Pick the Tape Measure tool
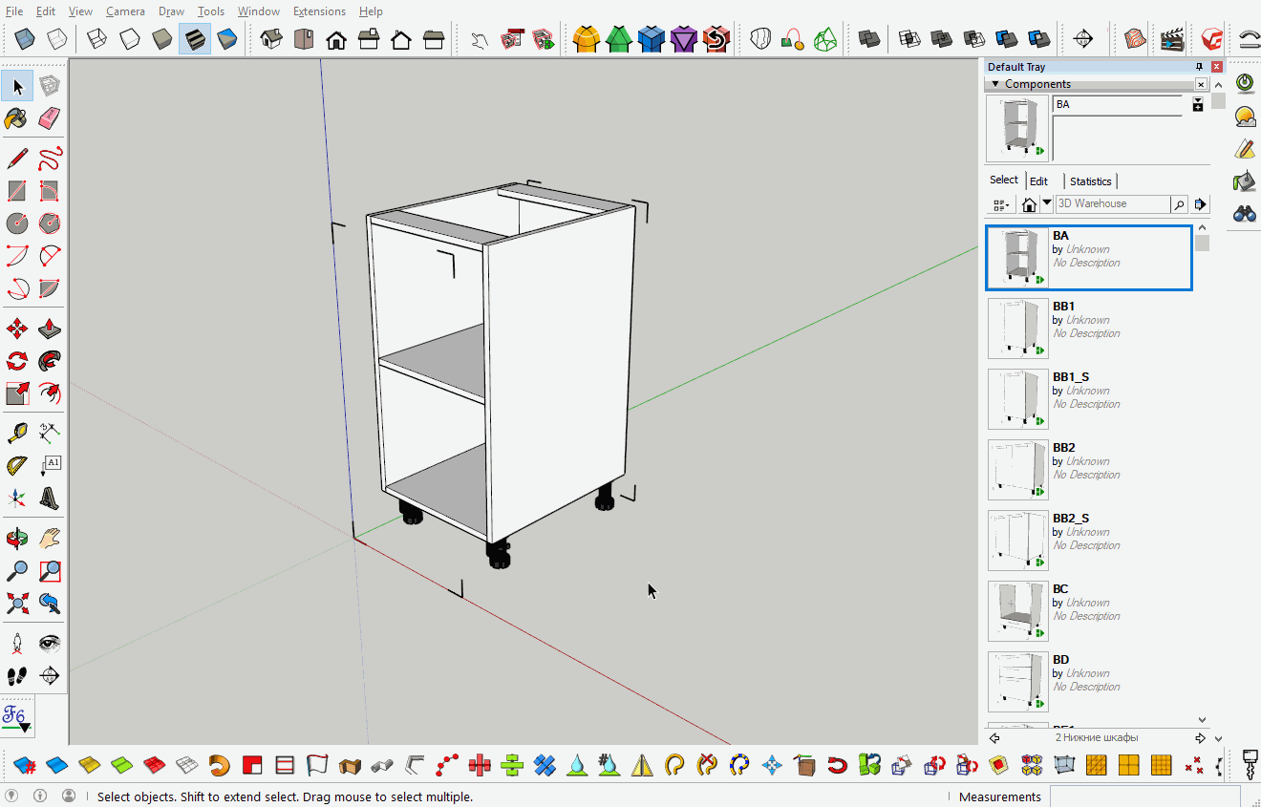The width and height of the screenshot is (1261, 807). 17,433
